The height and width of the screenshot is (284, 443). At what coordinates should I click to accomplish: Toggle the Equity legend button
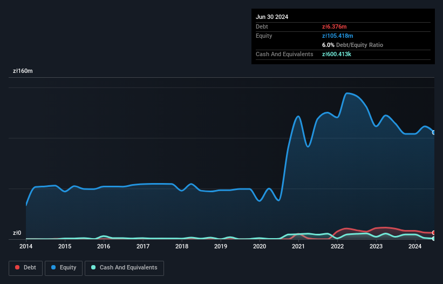pos(64,268)
